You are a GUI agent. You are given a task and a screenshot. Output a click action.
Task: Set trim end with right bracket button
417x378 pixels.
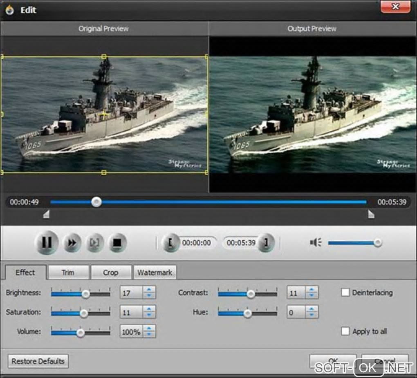(x=266, y=243)
